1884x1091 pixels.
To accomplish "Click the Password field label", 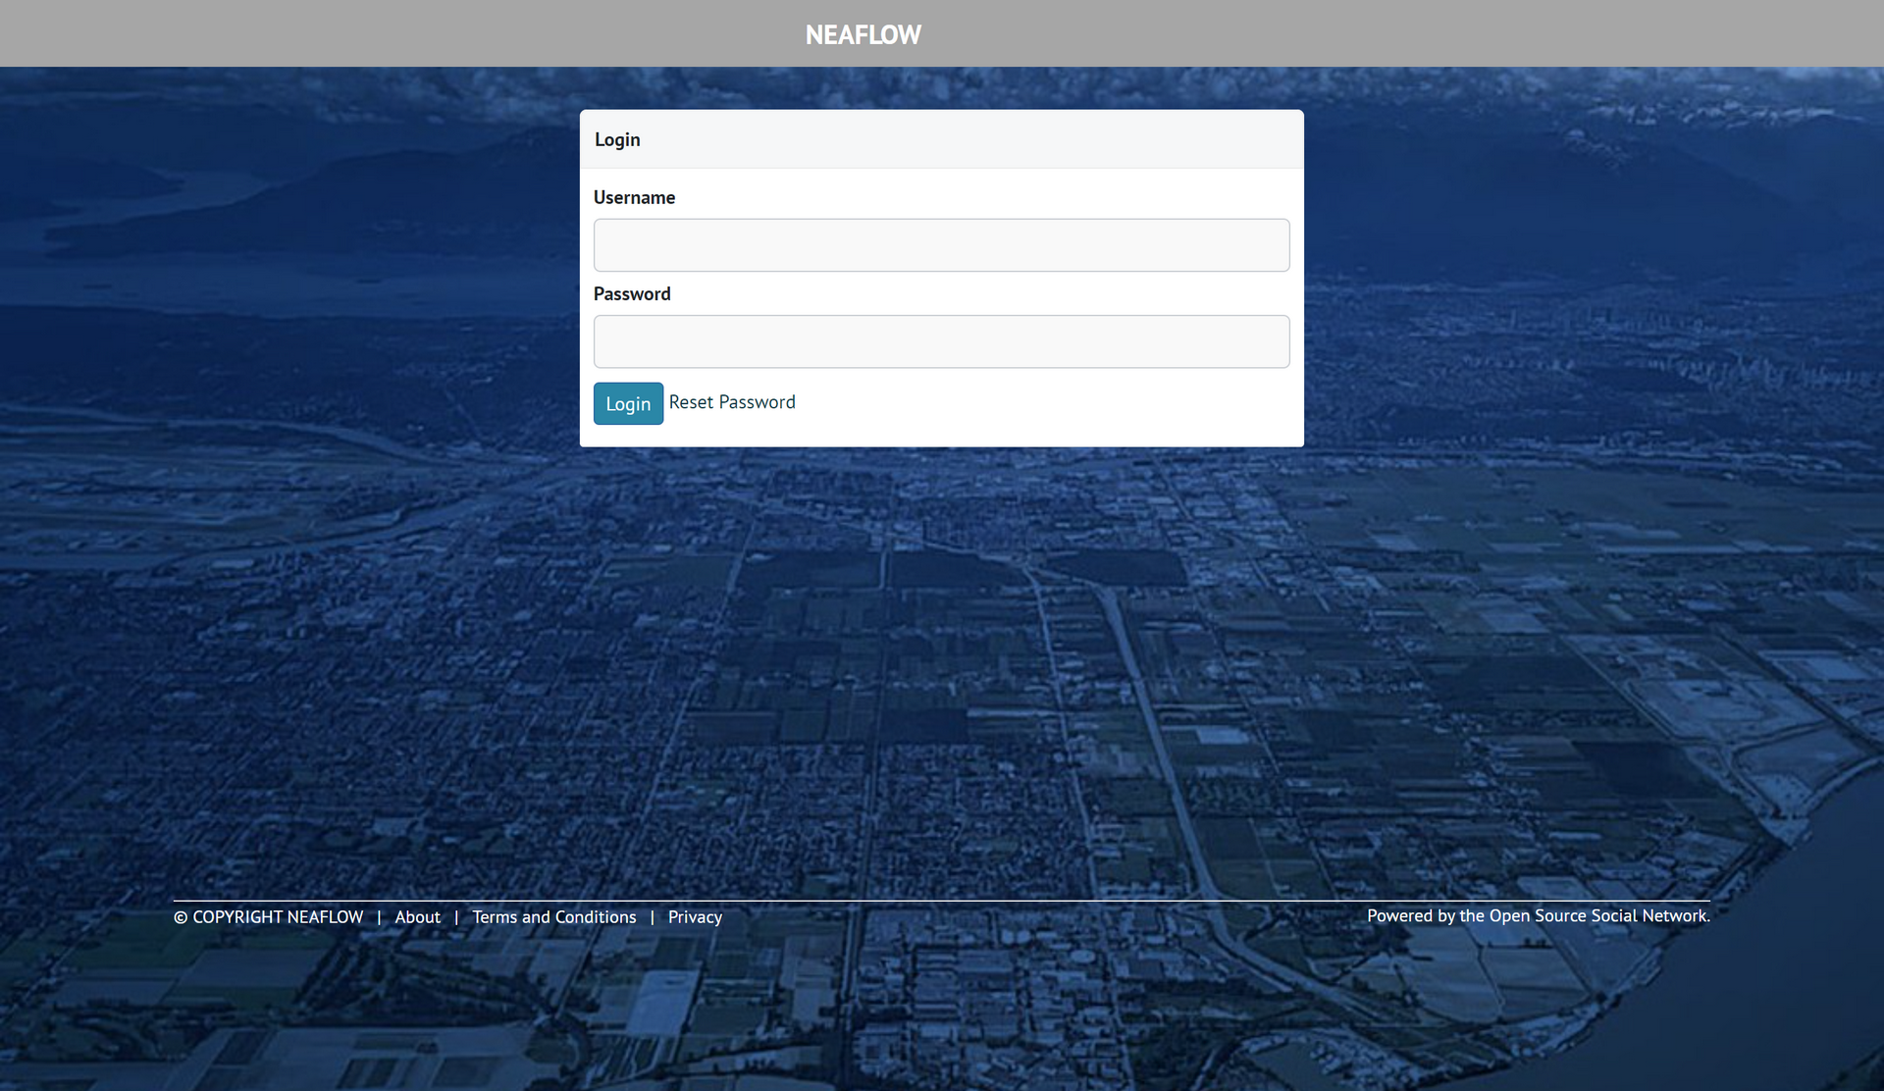I will point(632,294).
